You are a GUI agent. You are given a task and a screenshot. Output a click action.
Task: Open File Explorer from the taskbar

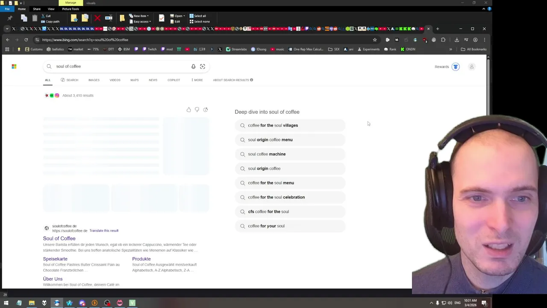pos(32,303)
